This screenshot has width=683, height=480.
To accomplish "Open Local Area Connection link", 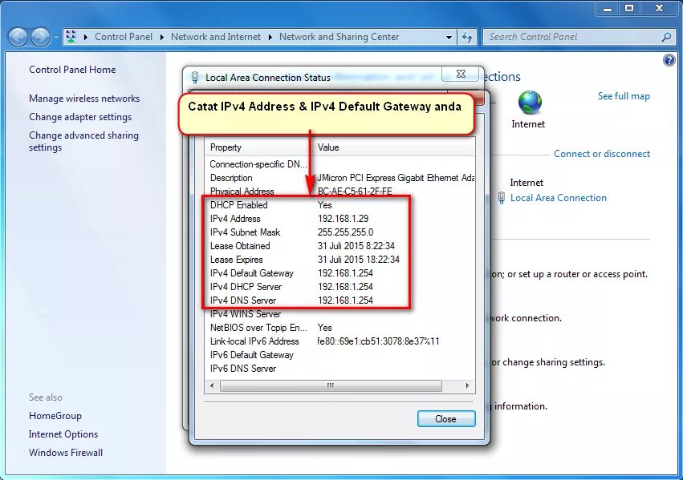I will click(x=559, y=198).
